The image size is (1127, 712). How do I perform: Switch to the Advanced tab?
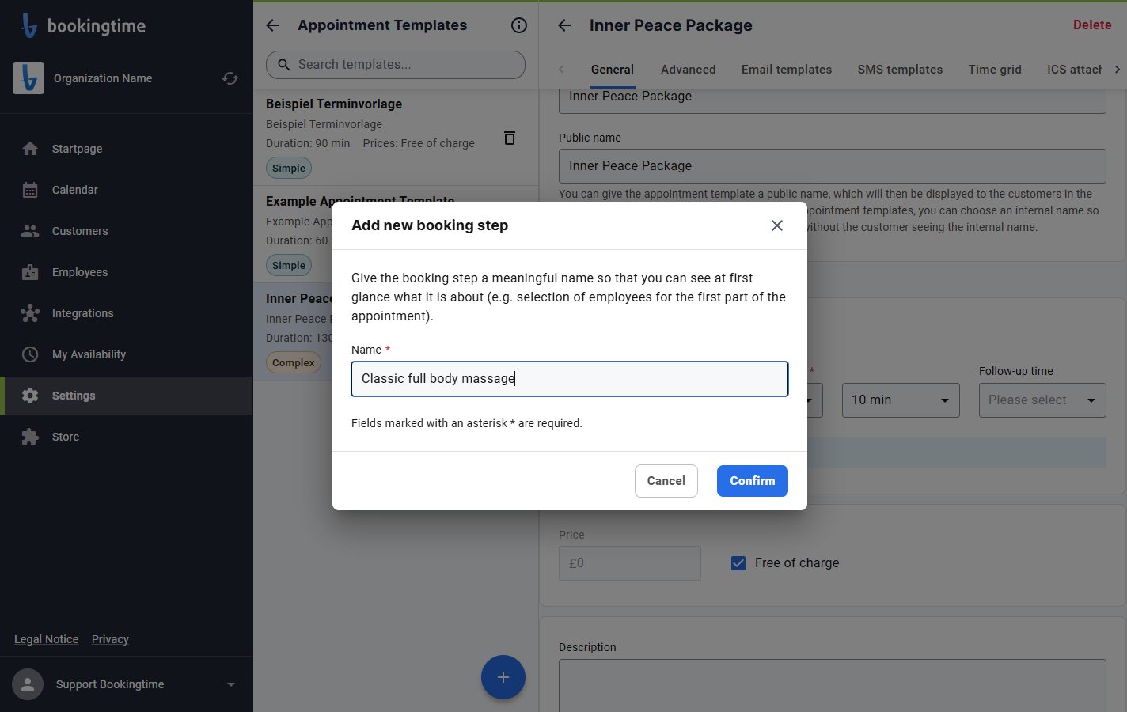[x=689, y=70]
